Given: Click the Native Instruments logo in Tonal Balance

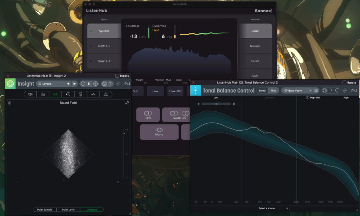Looking at the screenshot, I should 354,91.
